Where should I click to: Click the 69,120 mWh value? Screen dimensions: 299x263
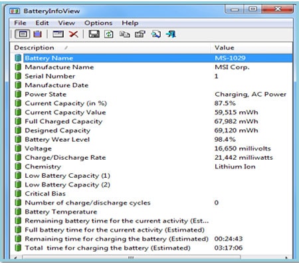pos(236,131)
